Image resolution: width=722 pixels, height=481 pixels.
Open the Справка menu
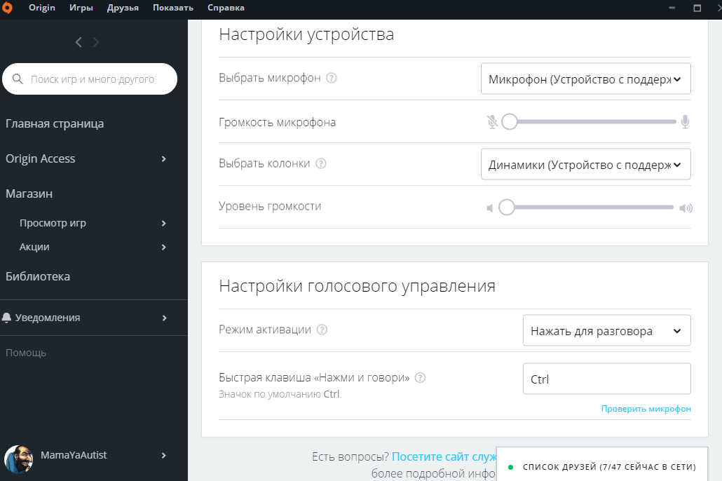point(226,8)
